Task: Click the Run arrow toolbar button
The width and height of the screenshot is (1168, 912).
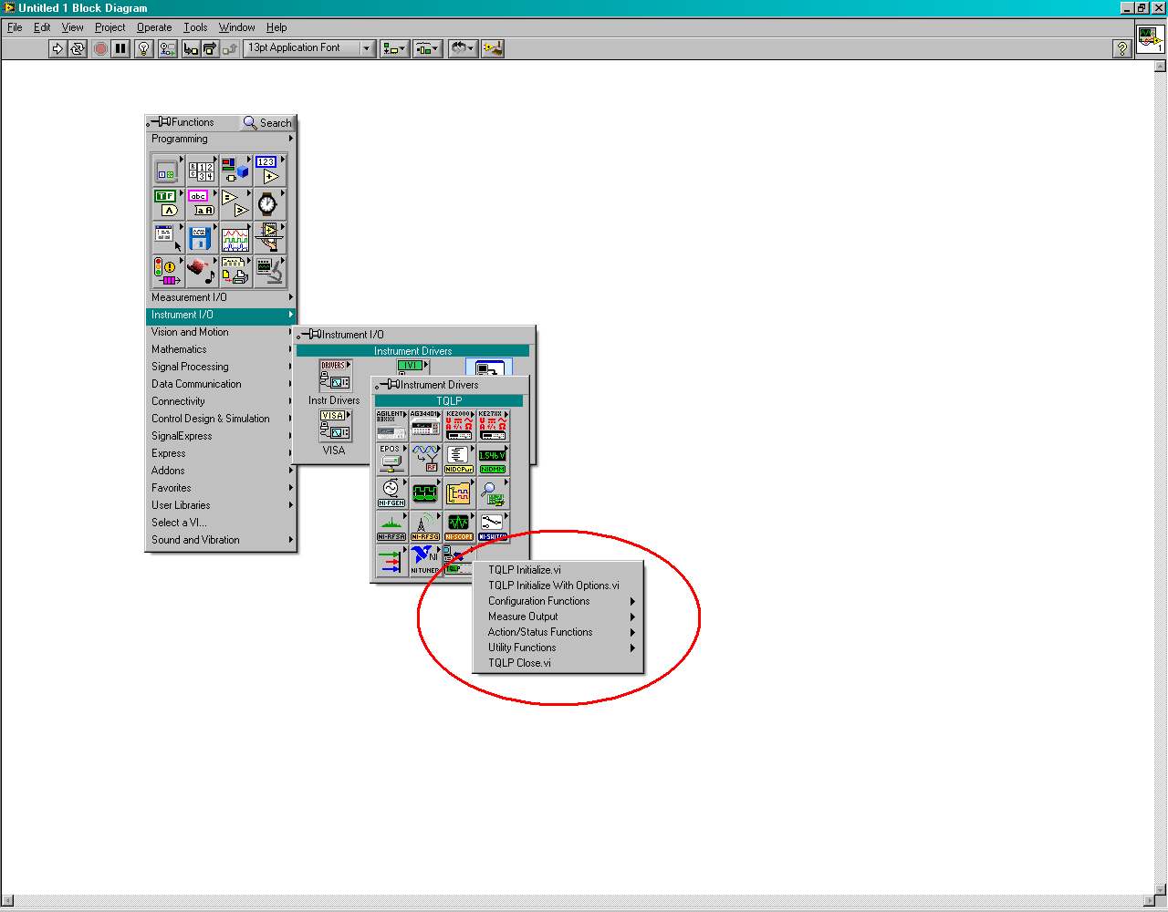Action: (x=57, y=48)
